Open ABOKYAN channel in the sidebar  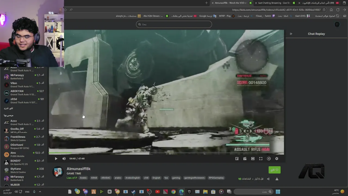pyautogui.click(x=24, y=93)
